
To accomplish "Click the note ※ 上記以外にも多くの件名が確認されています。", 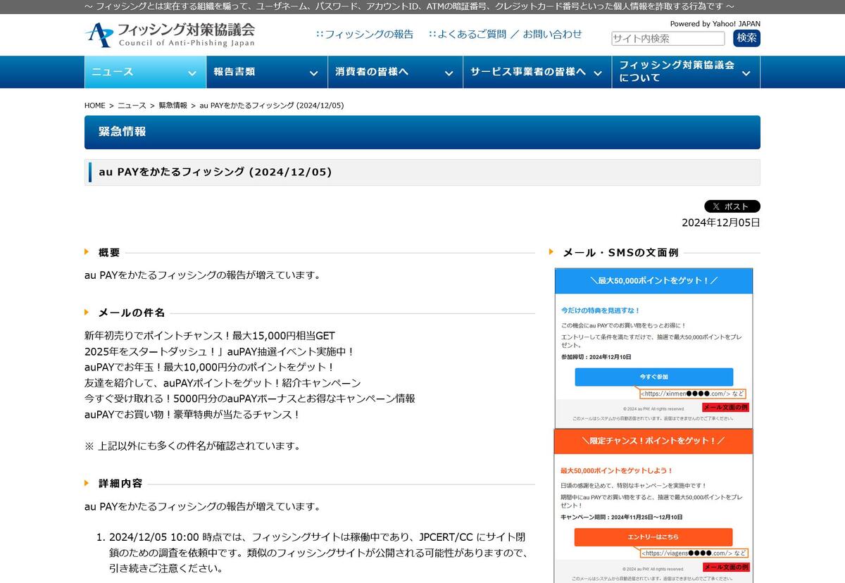I will point(193,446).
